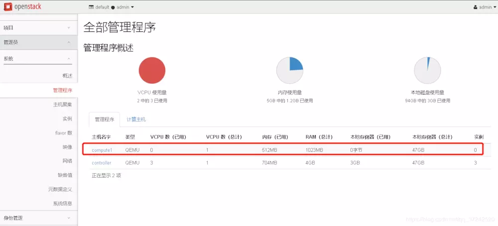This screenshot has height=226, width=498.
Task: Open flavor 数 in the sidebar
Action: pos(64,133)
